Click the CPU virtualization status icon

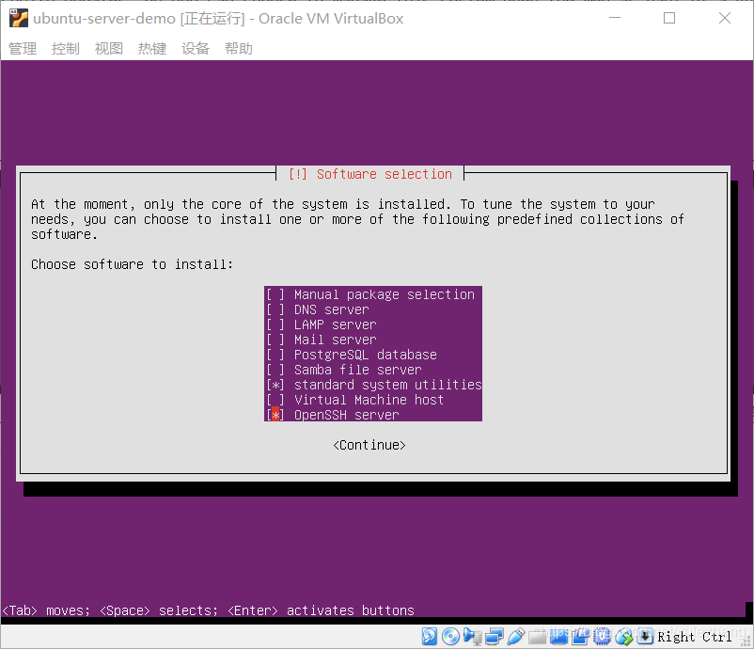[x=602, y=636]
